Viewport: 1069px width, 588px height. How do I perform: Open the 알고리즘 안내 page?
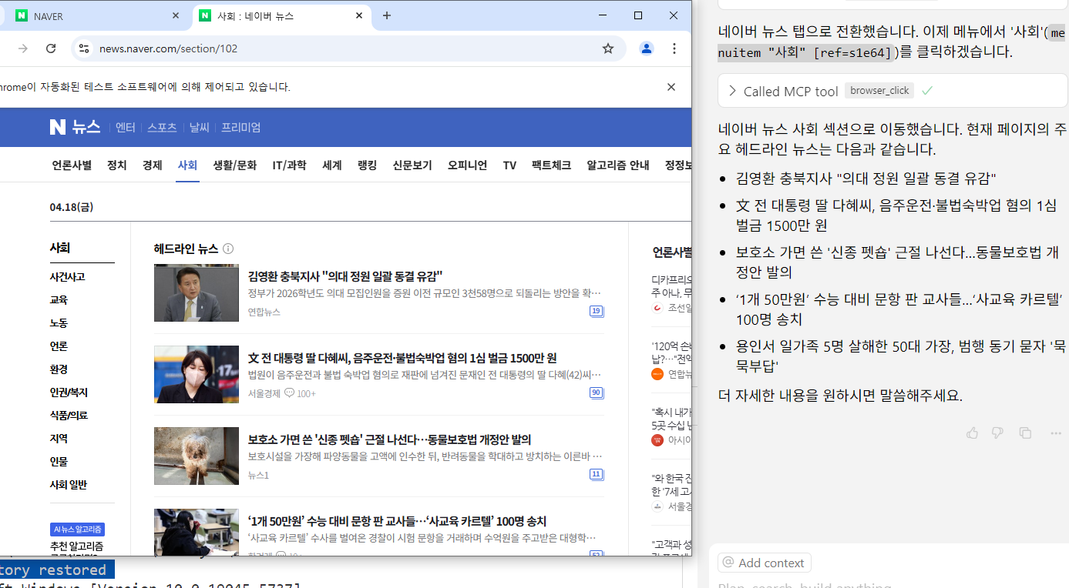pos(617,165)
